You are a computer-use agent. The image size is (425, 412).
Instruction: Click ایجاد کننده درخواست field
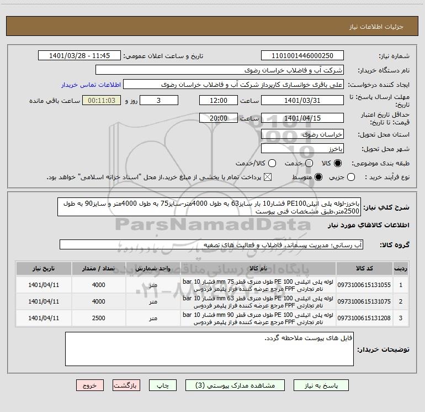pyautogui.click(x=233, y=85)
